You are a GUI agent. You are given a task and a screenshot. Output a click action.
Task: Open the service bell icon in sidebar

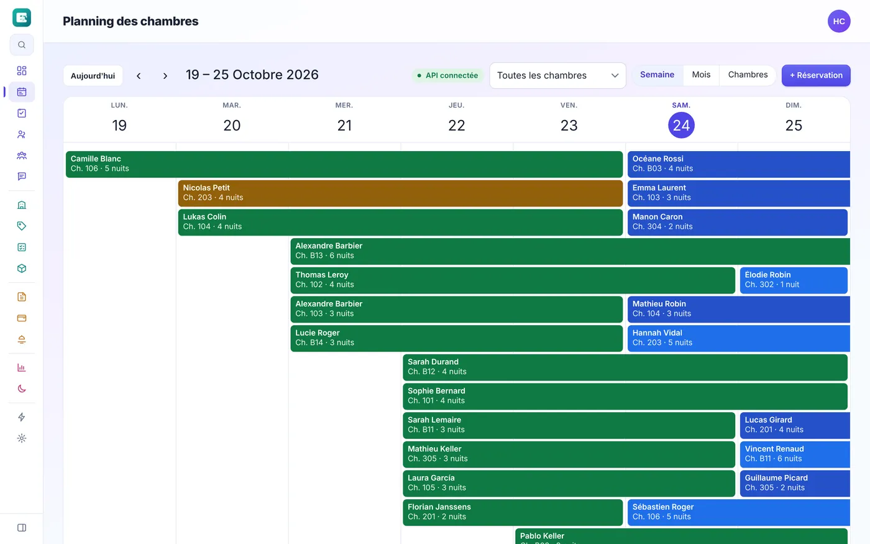22,339
